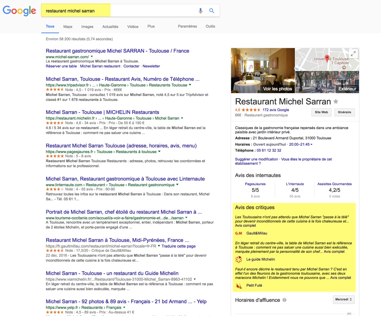Open the Yelp 92 photos result title
Viewport: 381px width, 316px height.
click(x=126, y=302)
